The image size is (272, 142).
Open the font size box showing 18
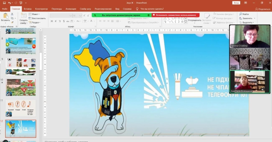point(77,16)
